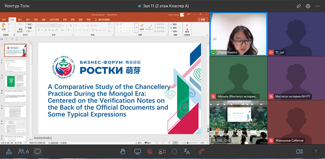
Task: Turn on your camera
Action: point(162,152)
